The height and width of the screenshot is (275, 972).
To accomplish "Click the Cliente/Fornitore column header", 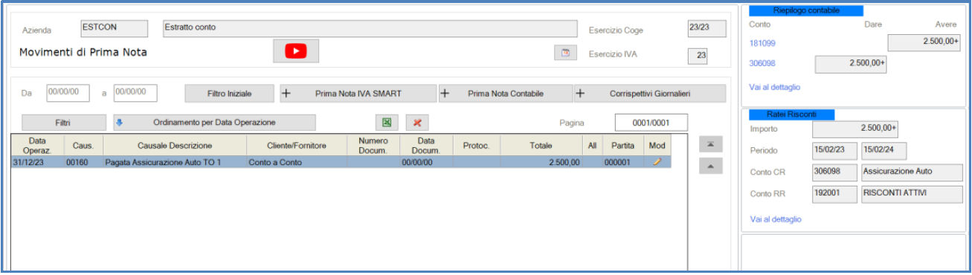I will coord(297,145).
